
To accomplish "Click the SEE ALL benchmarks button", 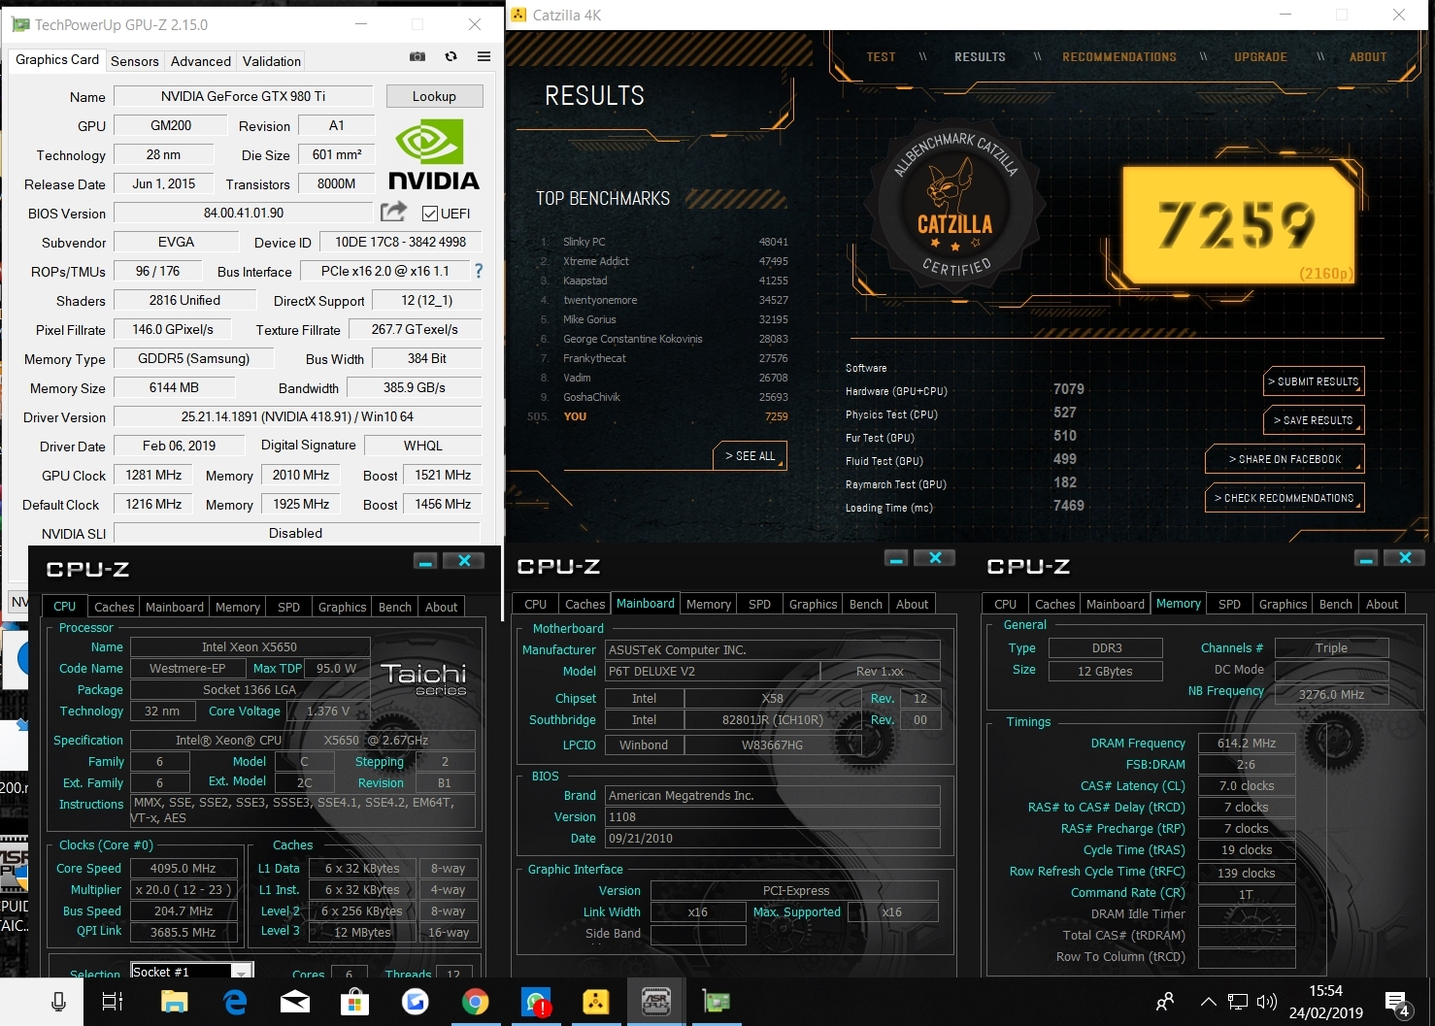I will 750,456.
